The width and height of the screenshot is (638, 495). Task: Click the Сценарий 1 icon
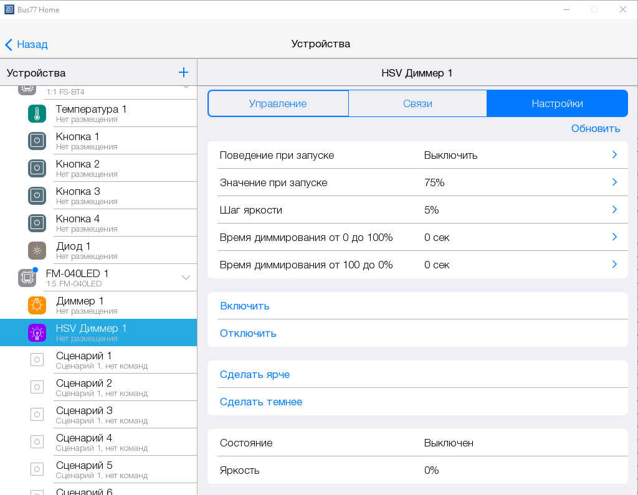tap(37, 361)
